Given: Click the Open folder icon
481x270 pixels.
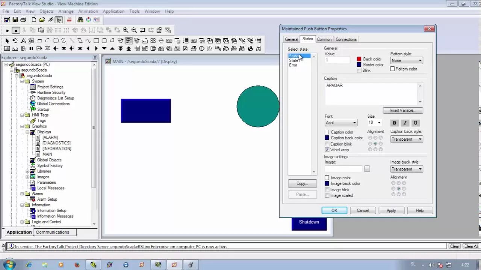Looking at the screenshot, I should [x=42, y=19].
